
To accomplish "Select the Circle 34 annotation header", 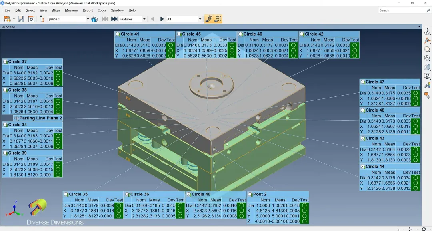I will click(32, 125).
